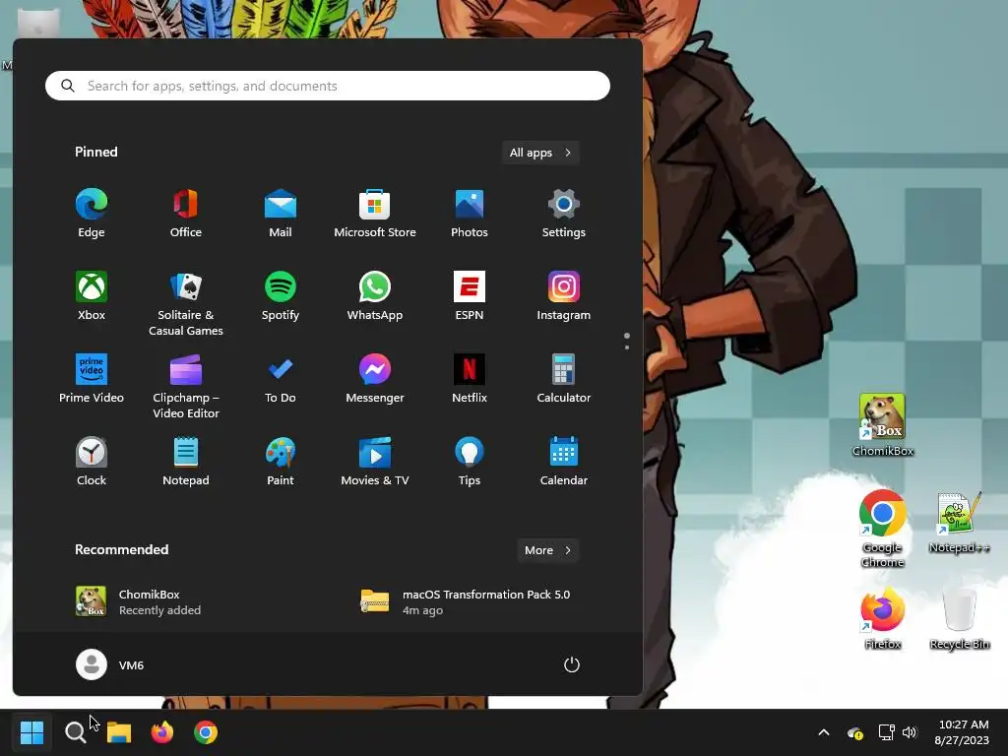Launch the Tips app
Screen dimensions: 1008x756
(470, 462)
